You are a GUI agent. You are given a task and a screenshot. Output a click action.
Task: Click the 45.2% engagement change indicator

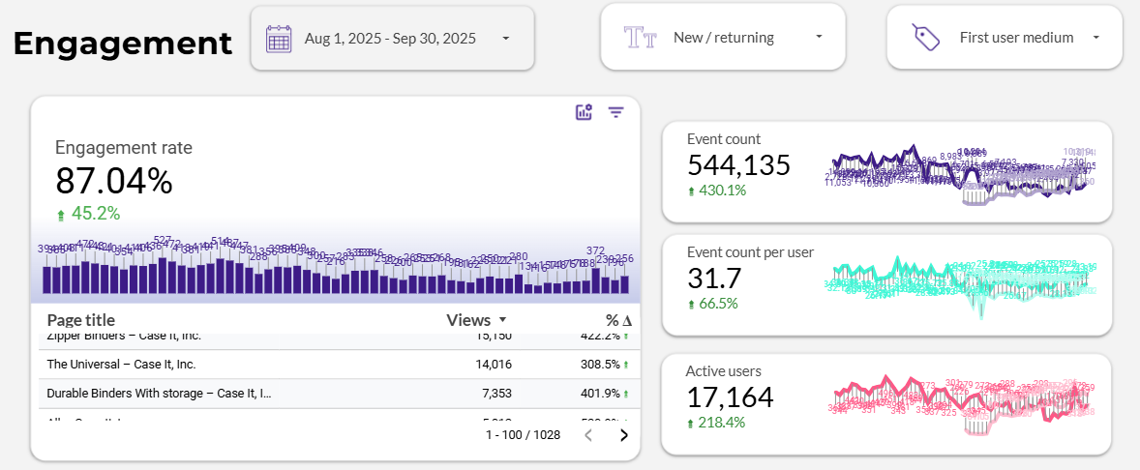tap(89, 214)
